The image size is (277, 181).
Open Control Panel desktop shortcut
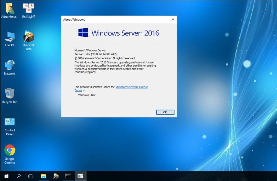10,127
